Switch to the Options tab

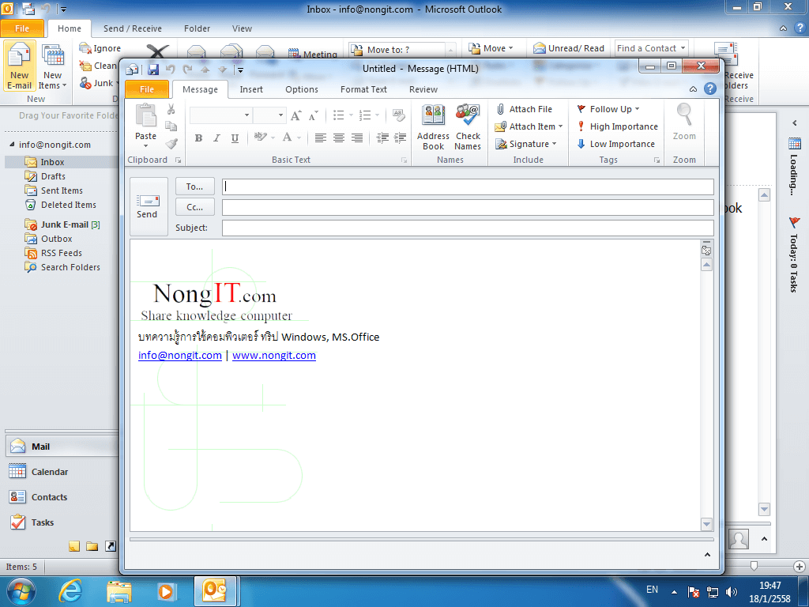(x=302, y=89)
